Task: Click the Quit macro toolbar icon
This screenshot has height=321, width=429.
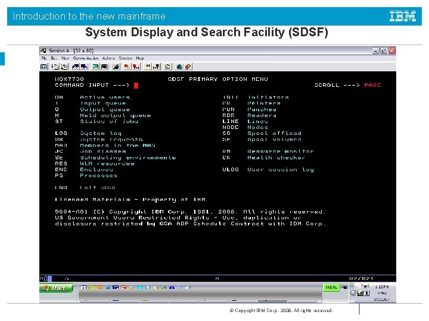Action: (x=157, y=67)
